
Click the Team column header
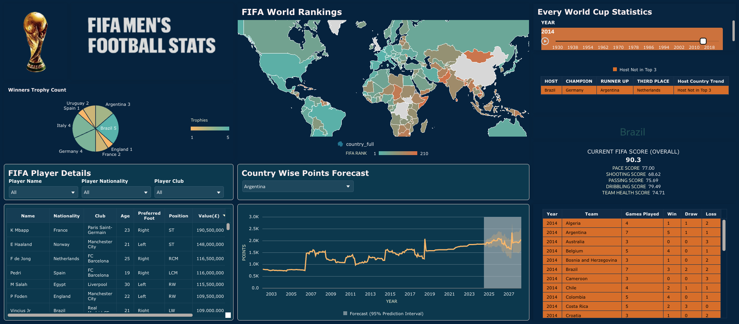click(x=591, y=214)
